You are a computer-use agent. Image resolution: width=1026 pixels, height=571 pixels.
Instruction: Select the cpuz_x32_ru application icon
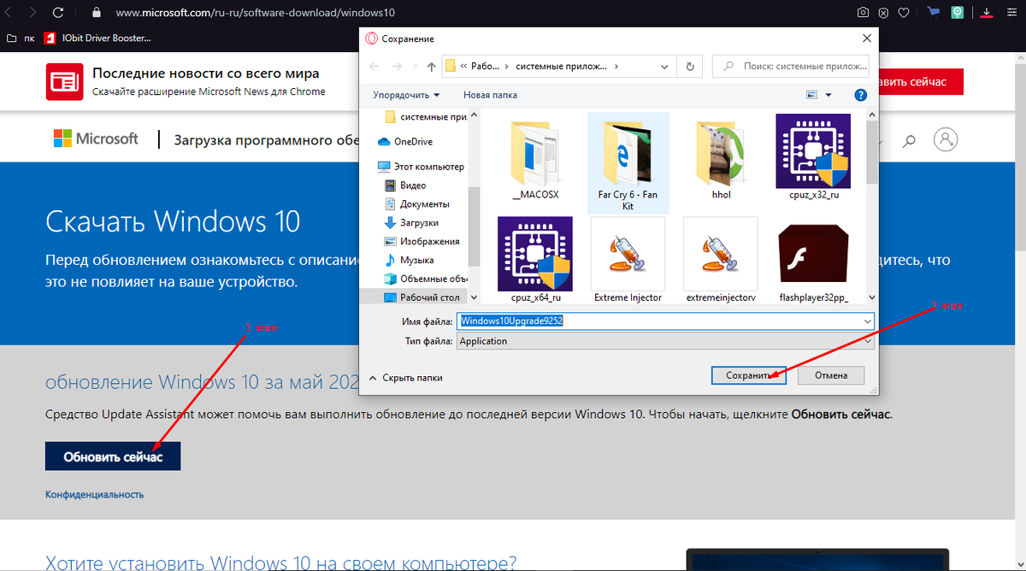813,157
